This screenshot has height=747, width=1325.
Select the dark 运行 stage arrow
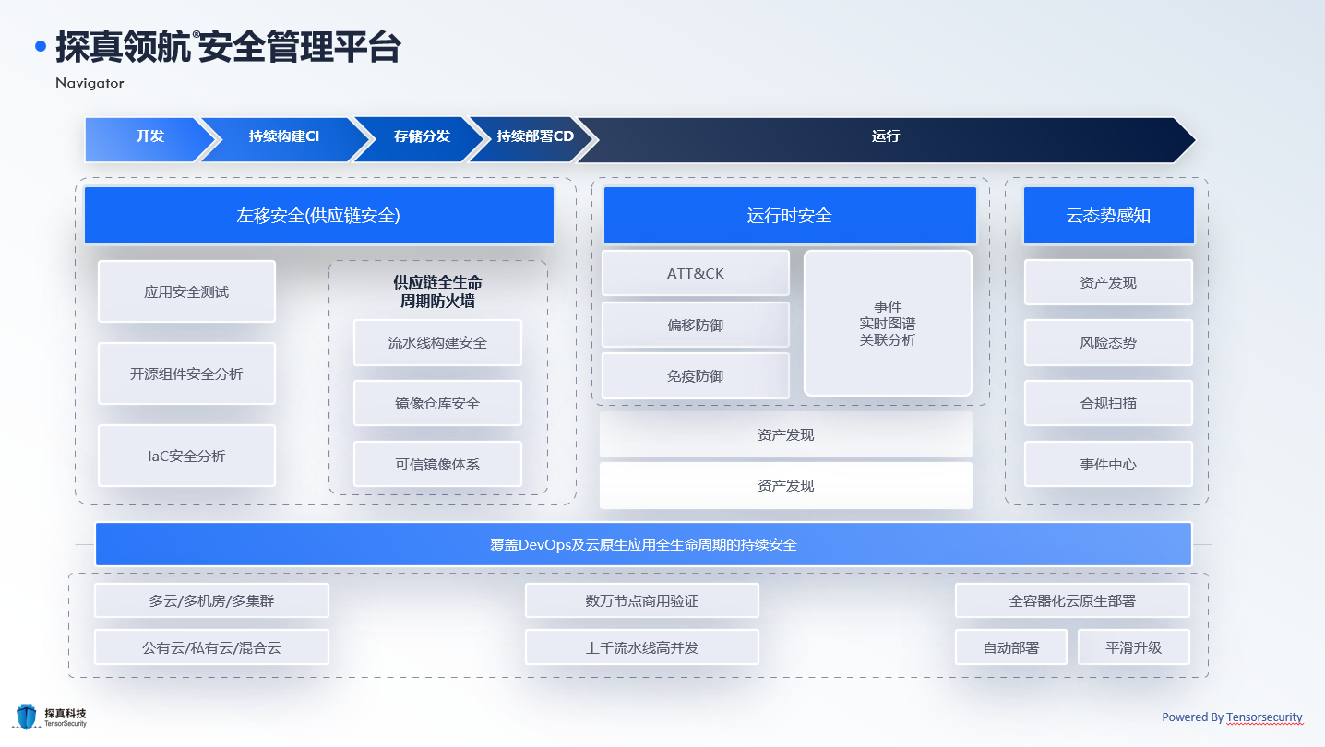click(885, 136)
